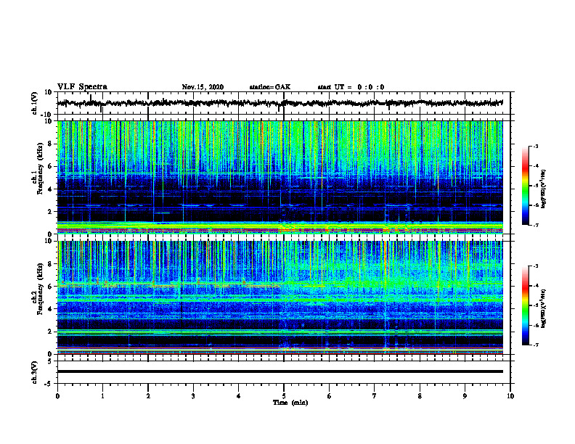The image size is (575, 444).
Task: Click the "-7" label on ch.2 colorbar
Action: pos(535,345)
